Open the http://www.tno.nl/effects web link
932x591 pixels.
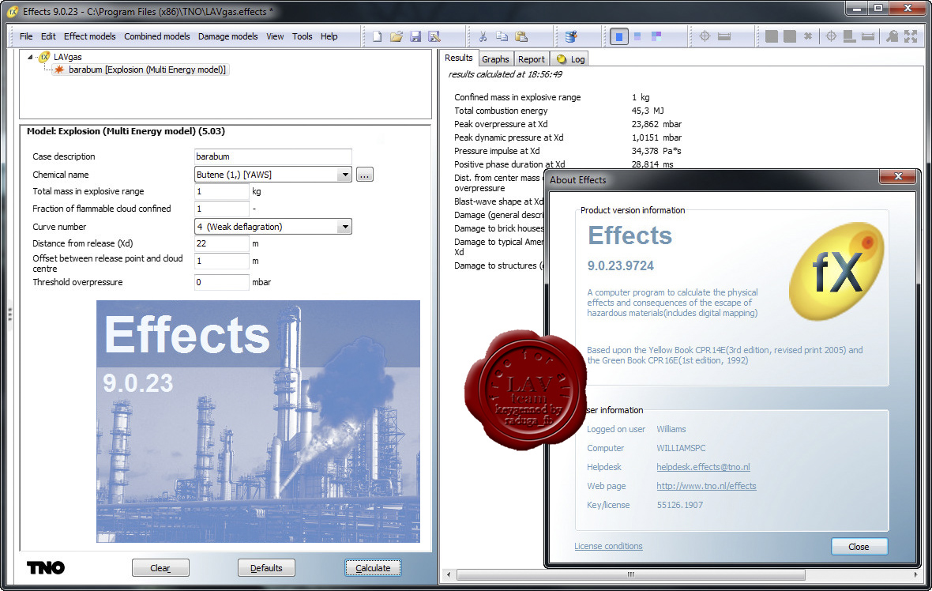click(x=706, y=486)
